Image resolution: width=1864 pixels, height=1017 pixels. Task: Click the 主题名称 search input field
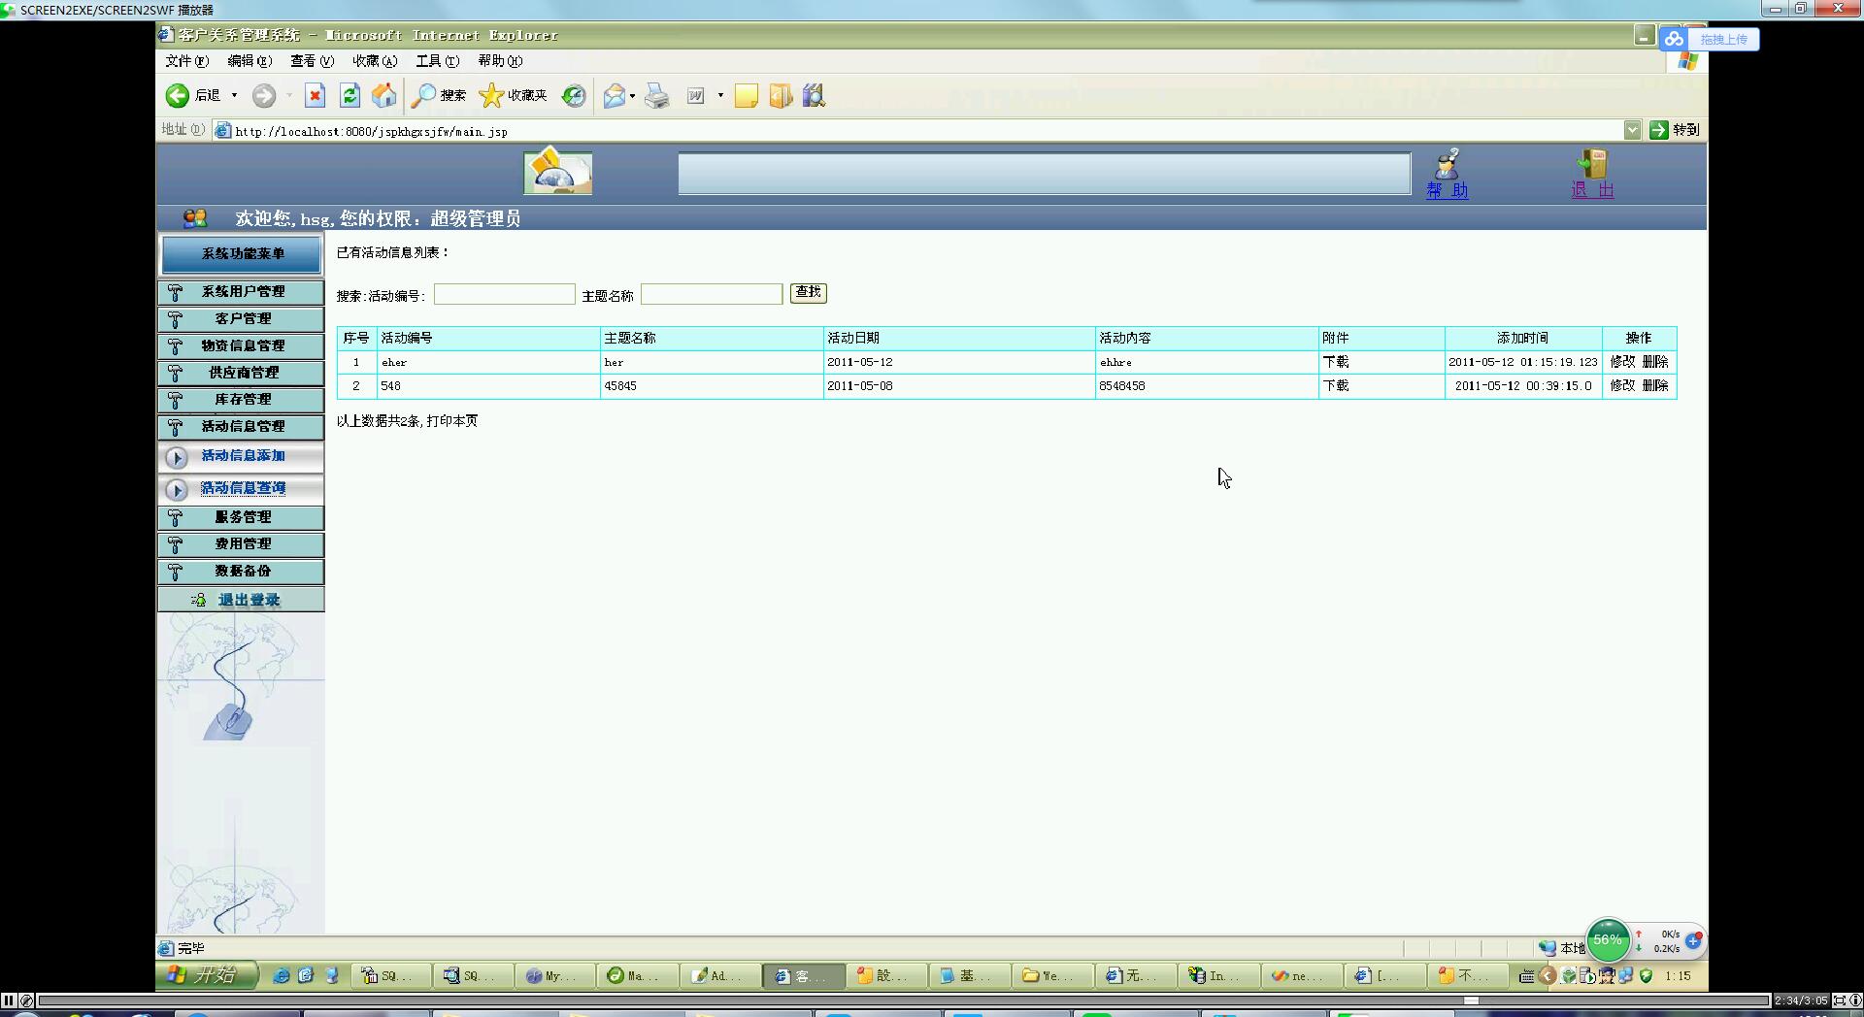[x=712, y=294]
